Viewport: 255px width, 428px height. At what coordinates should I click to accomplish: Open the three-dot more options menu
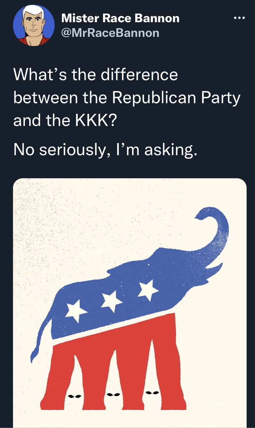pos(239,18)
